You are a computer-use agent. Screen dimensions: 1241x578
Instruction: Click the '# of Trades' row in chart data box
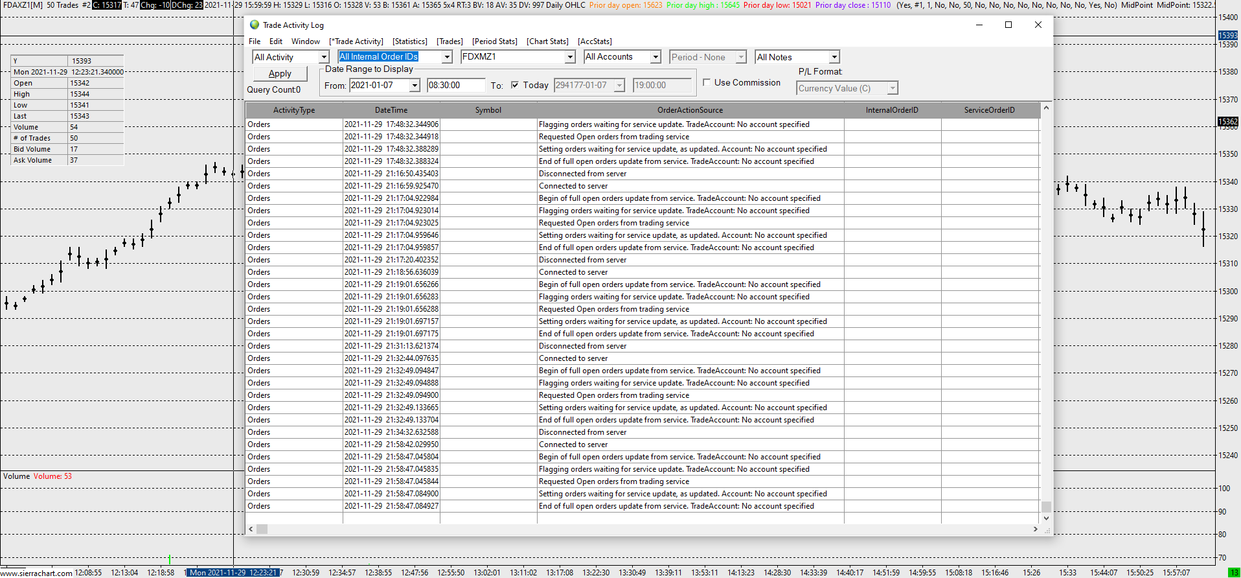pyautogui.click(x=67, y=138)
